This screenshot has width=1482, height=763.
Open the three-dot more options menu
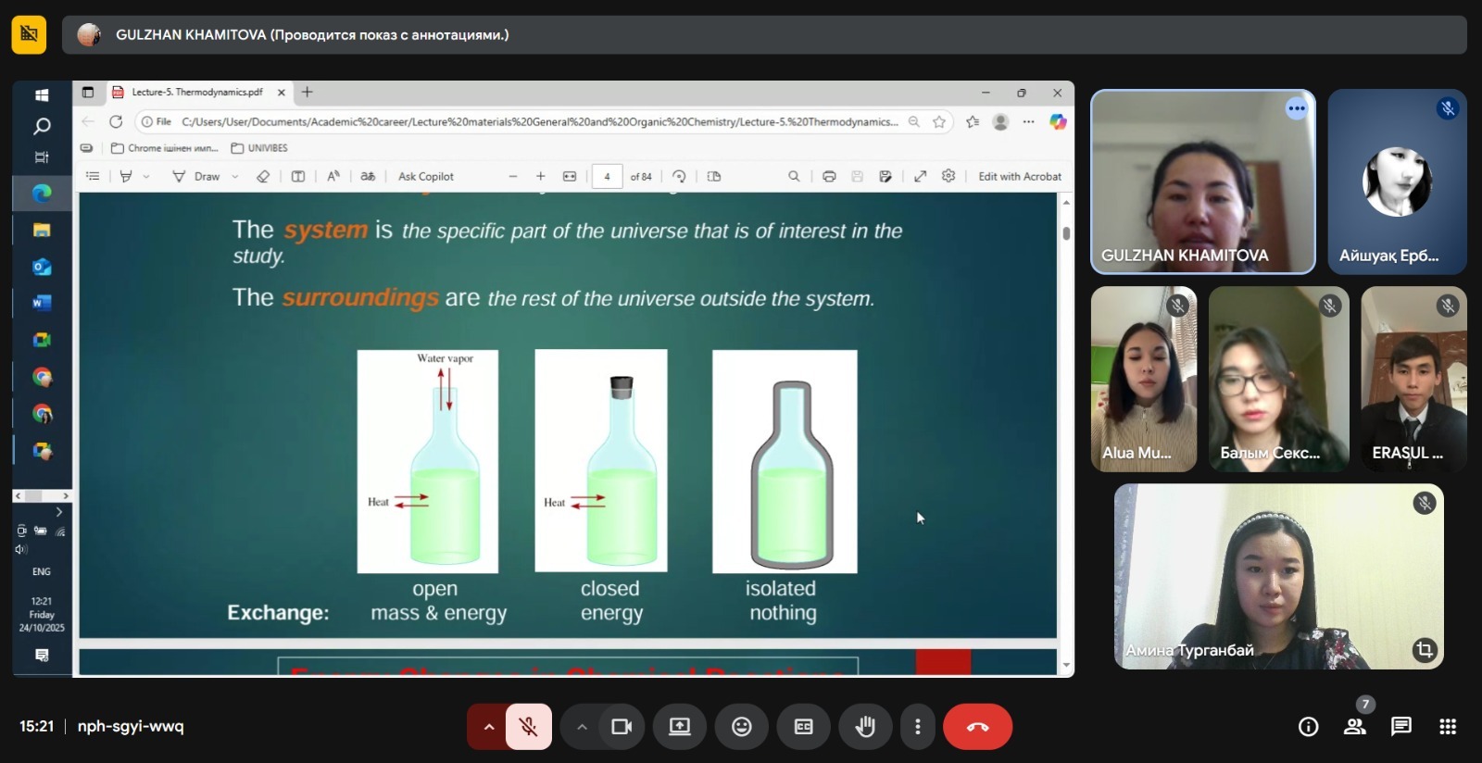point(917,727)
